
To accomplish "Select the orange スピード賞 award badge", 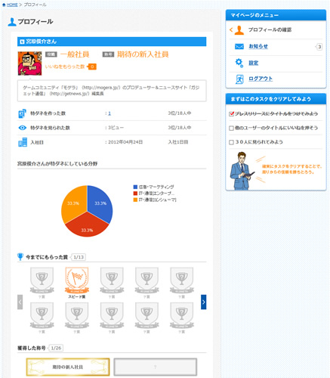I will 77,280.
